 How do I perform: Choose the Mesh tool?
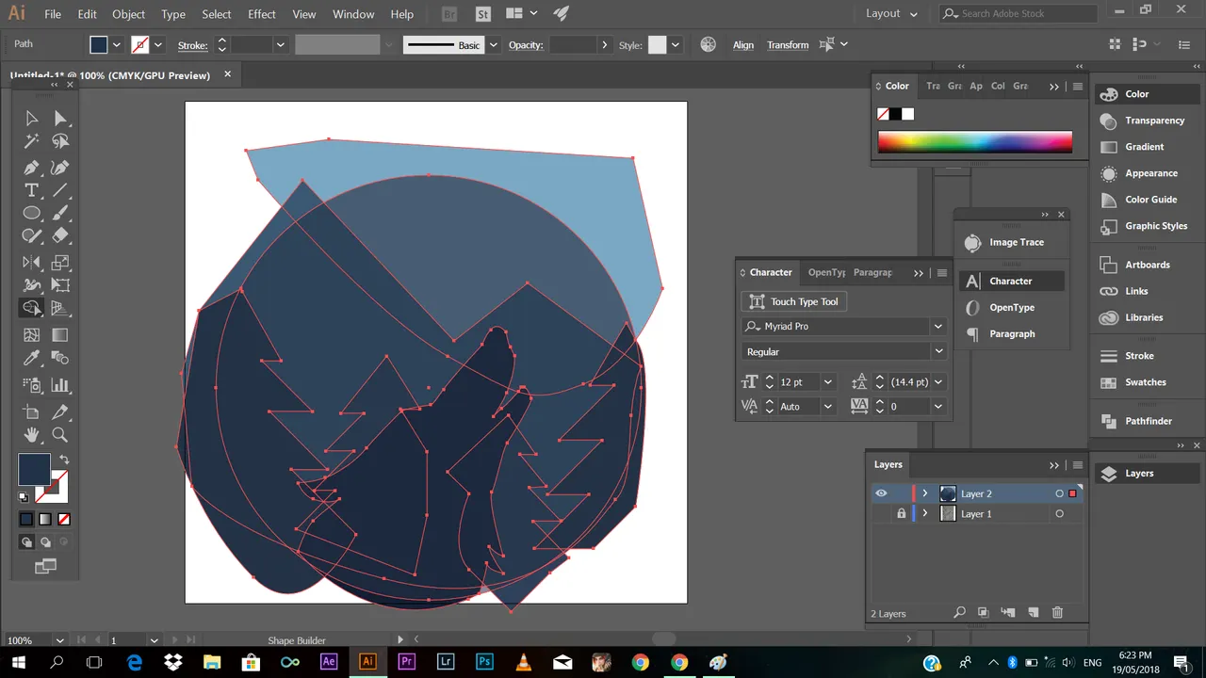point(31,334)
